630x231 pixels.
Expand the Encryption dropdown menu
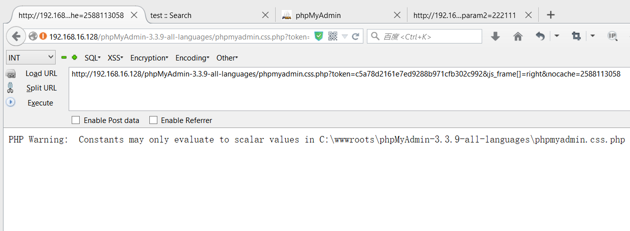pyautogui.click(x=149, y=58)
